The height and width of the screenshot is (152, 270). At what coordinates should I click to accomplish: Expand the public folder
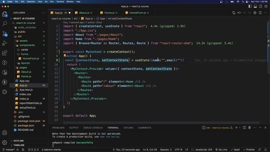click(22, 32)
